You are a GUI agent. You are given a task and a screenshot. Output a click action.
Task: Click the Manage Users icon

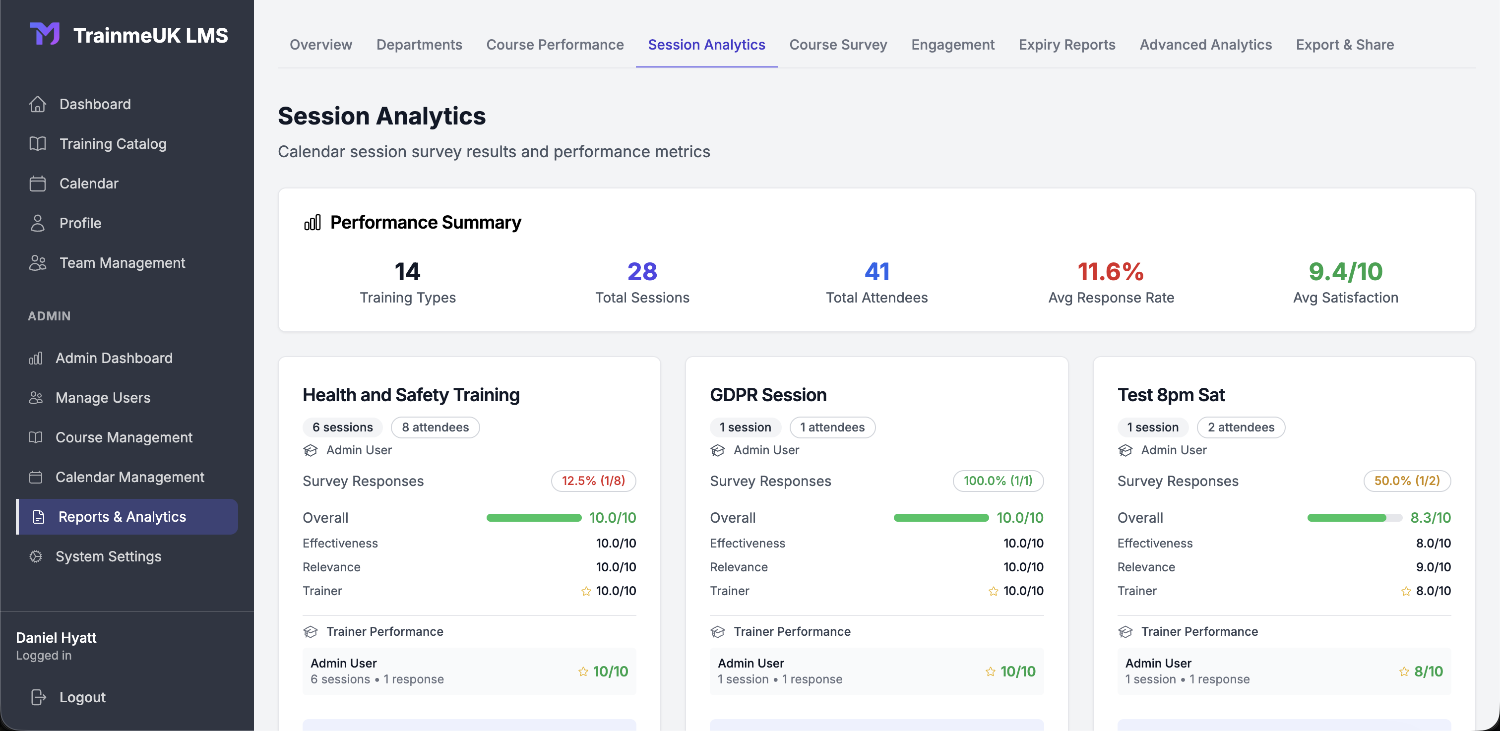pos(36,398)
